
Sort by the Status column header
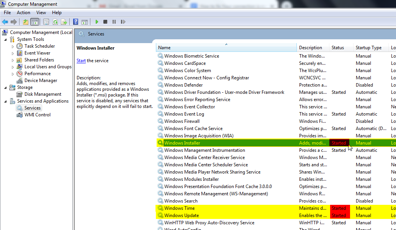point(341,48)
